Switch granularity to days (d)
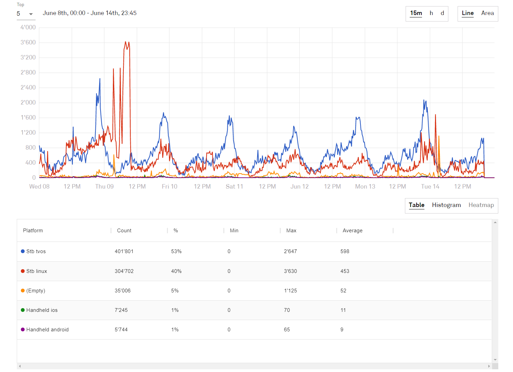Image resolution: width=513 pixels, height=372 pixels. [442, 13]
